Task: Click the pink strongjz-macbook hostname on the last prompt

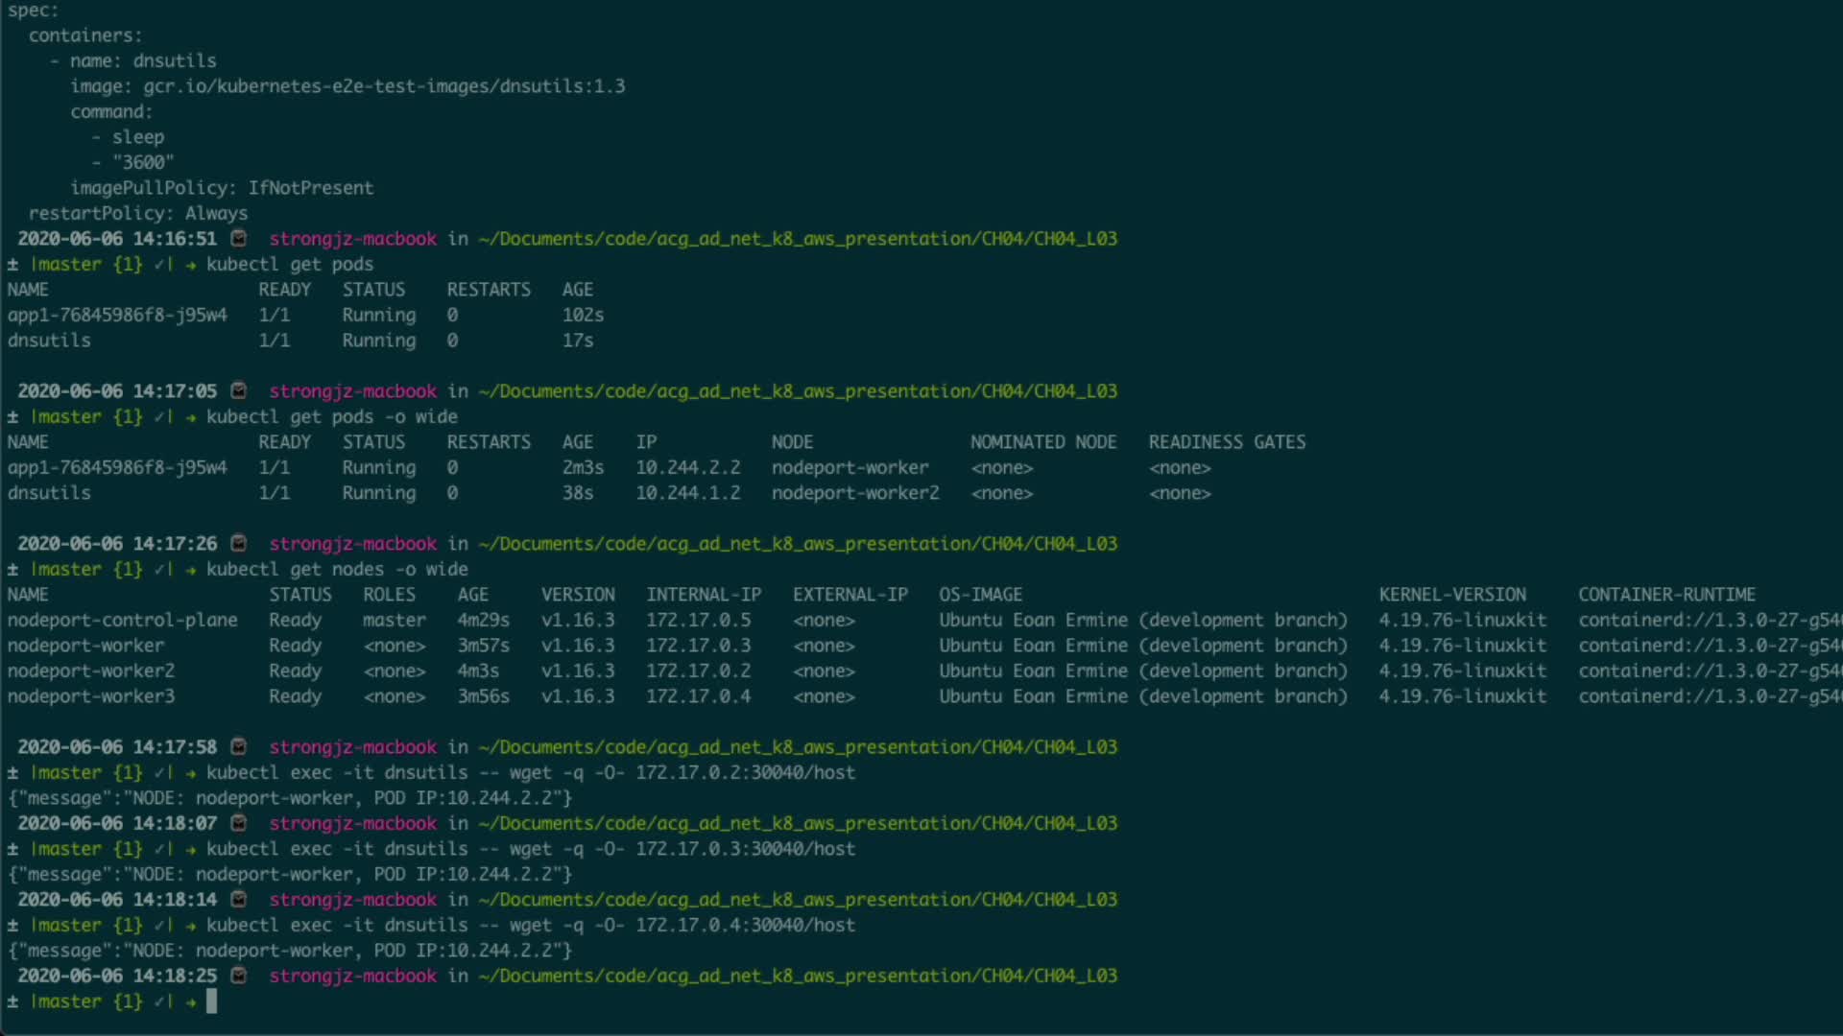Action: tap(352, 976)
